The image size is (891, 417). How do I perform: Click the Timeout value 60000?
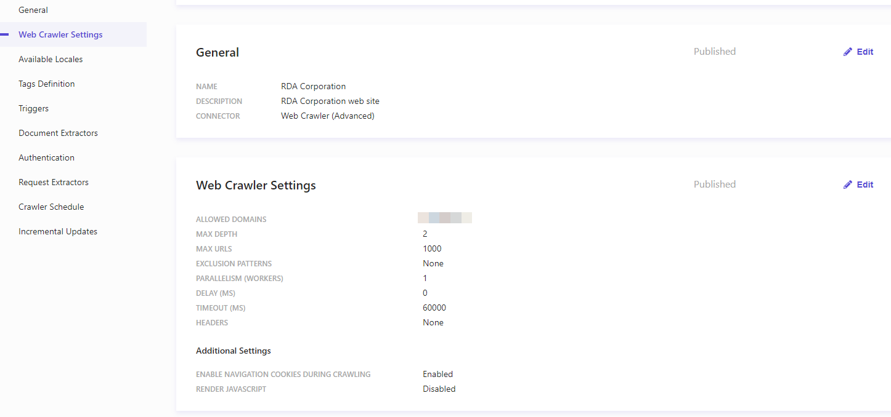pyautogui.click(x=434, y=308)
